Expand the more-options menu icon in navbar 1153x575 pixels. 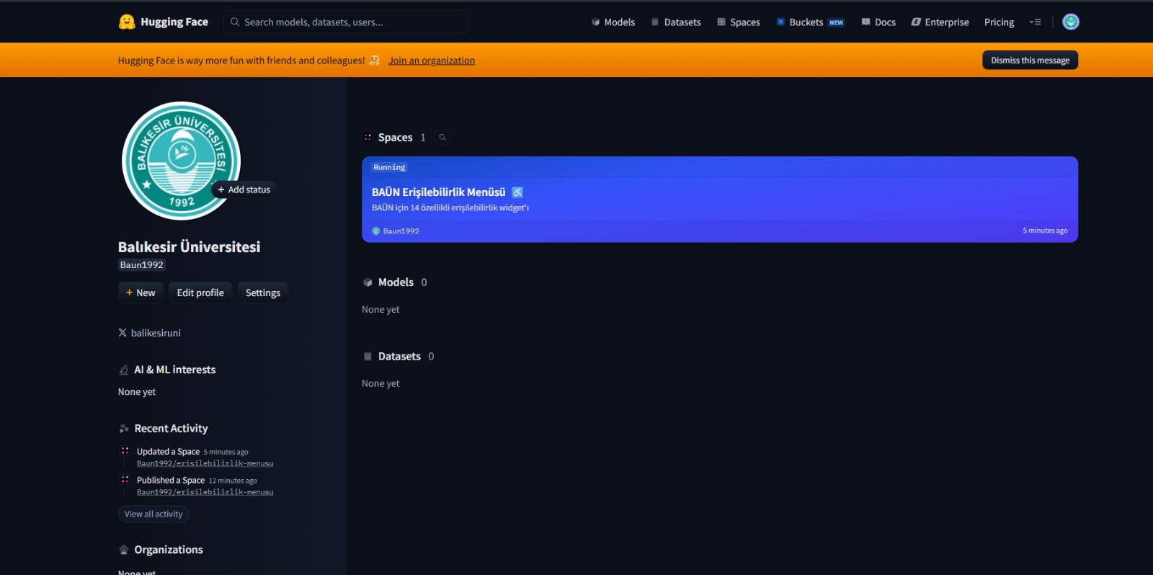1036,22
